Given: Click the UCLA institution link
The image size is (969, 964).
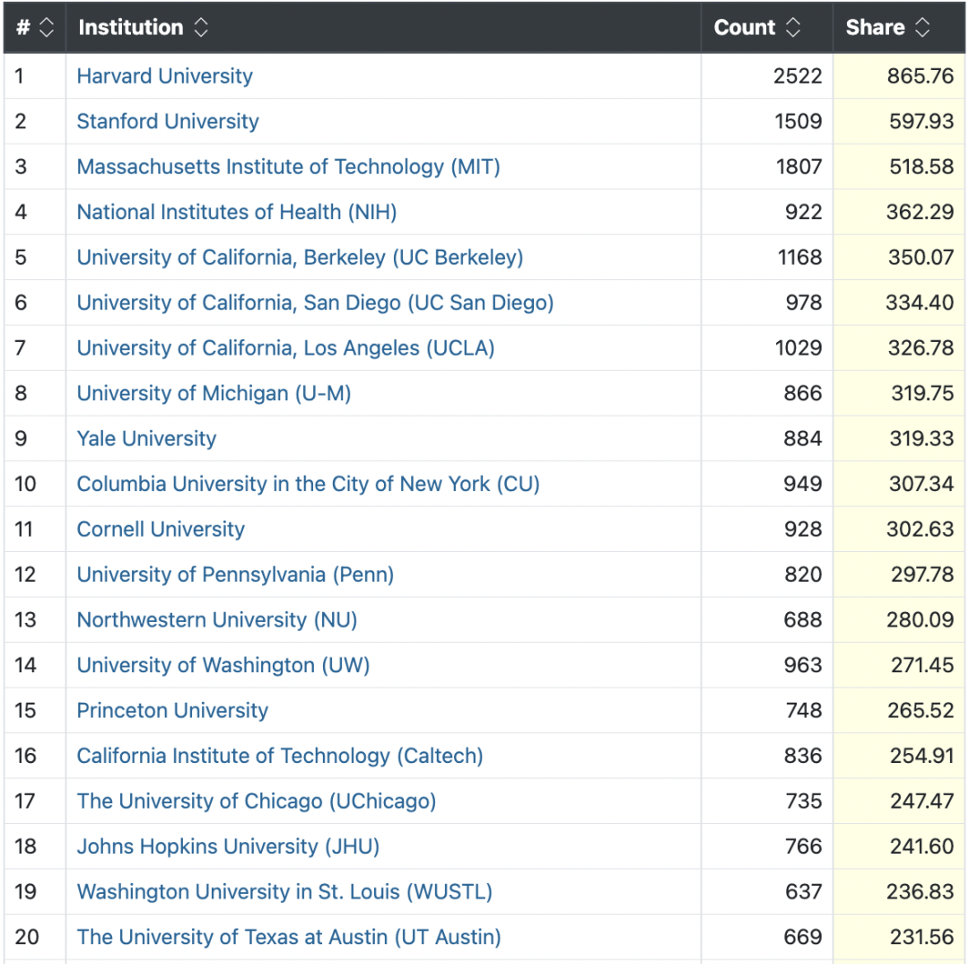Looking at the screenshot, I should pos(285,348).
